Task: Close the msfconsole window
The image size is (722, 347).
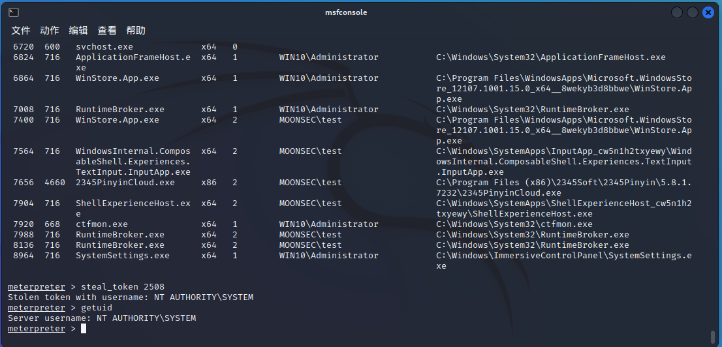Action: coord(708,12)
